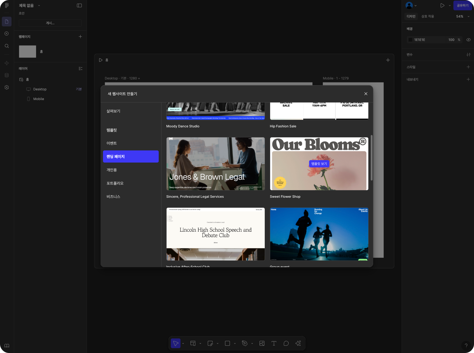Screen dimensions: 474x353
Task: Open the Move tool options chevron
Action: tap(183, 344)
